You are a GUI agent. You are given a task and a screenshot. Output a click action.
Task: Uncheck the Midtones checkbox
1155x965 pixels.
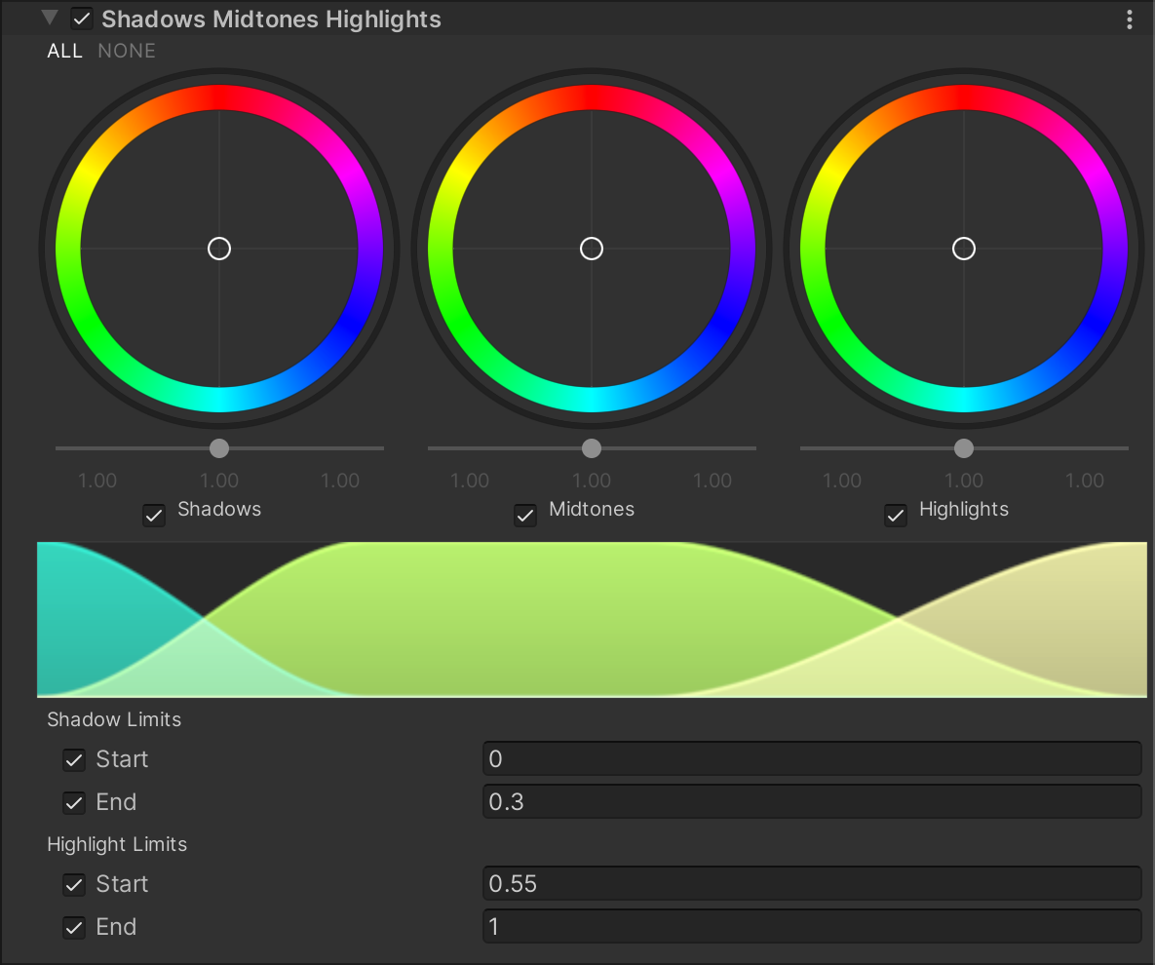[x=525, y=515]
